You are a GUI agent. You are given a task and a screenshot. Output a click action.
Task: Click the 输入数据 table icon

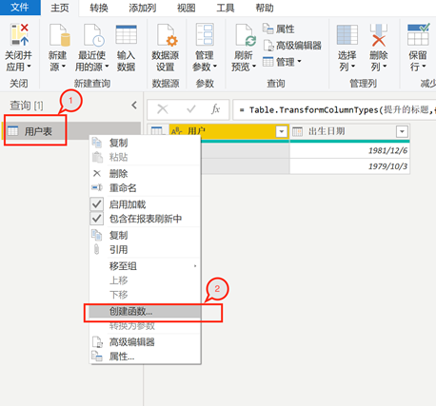point(126,34)
